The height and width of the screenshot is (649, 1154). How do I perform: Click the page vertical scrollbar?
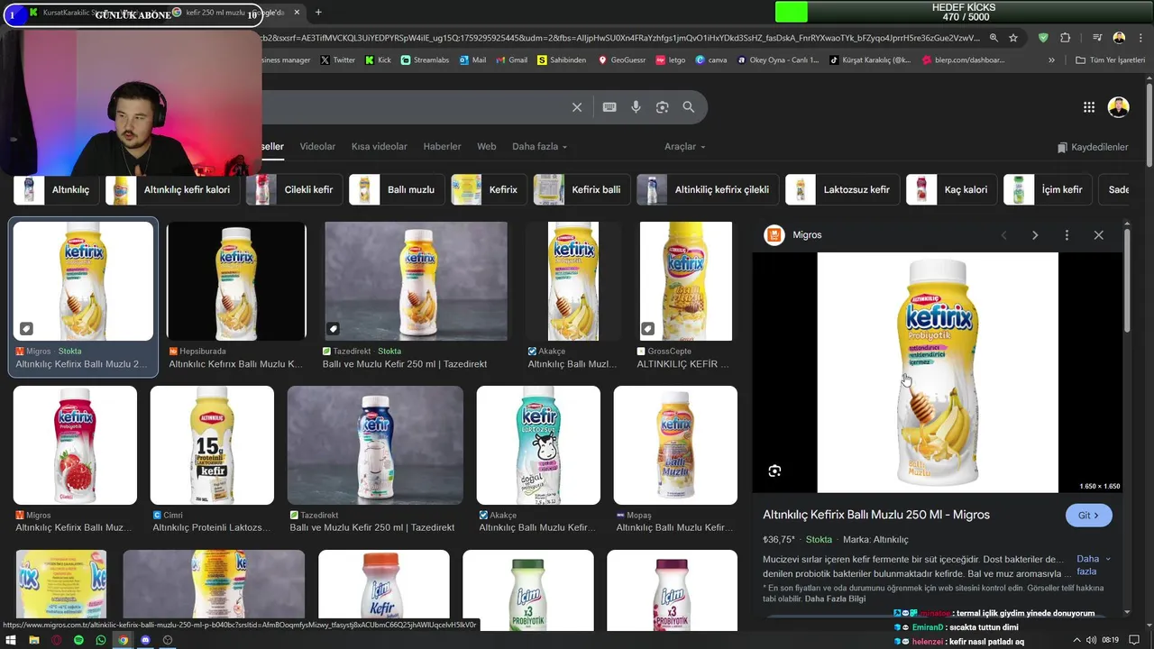pyautogui.click(x=1149, y=126)
